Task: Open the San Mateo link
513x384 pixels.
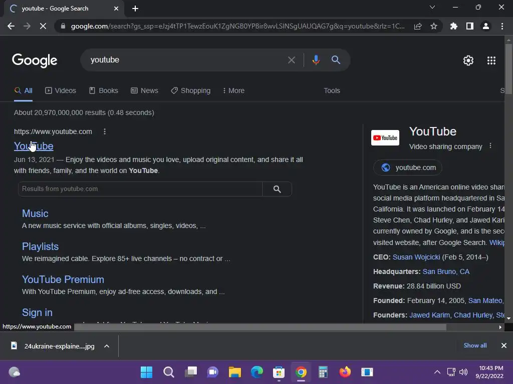Action: click(485, 300)
